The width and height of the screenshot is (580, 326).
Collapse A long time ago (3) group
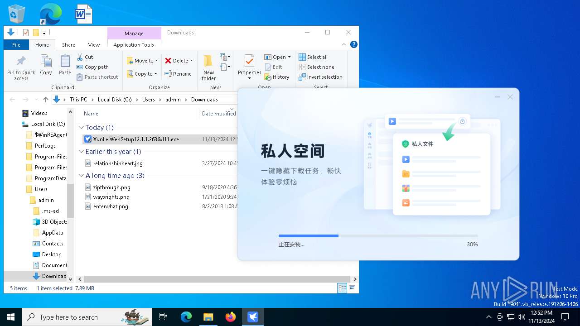(x=81, y=176)
